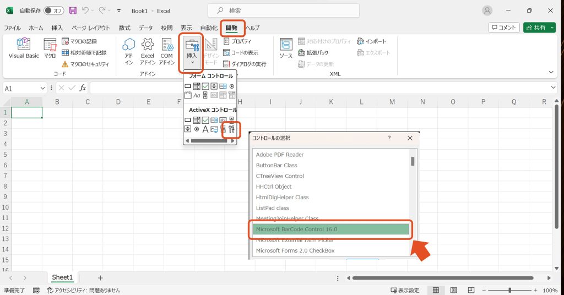Open the ファイル tab
Image resolution: width=564 pixels, height=295 pixels.
point(13,28)
